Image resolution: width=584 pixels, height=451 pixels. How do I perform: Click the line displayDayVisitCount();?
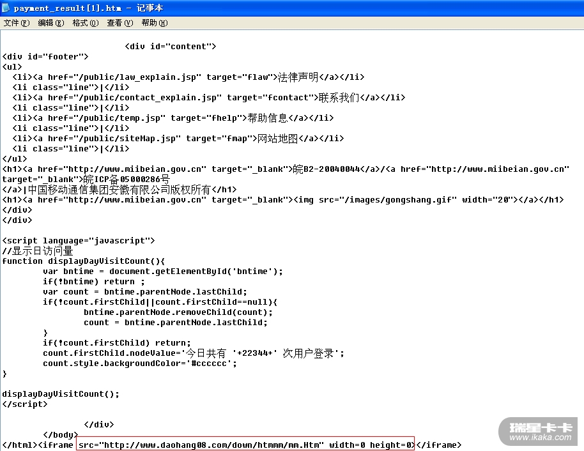click(x=61, y=394)
